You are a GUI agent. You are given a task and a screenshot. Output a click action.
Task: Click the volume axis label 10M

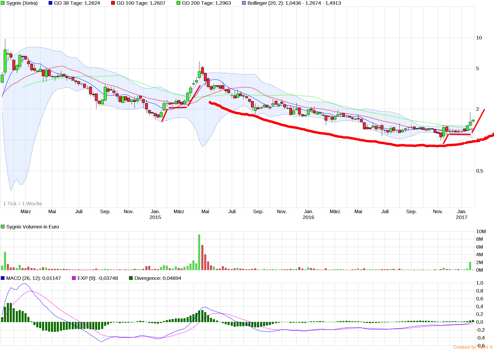(481, 232)
